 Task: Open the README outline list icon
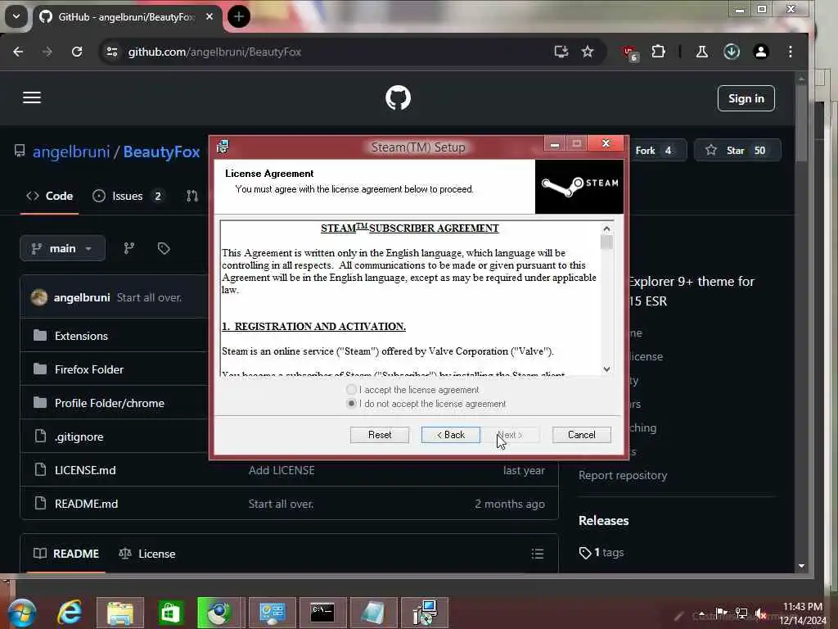pos(538,554)
